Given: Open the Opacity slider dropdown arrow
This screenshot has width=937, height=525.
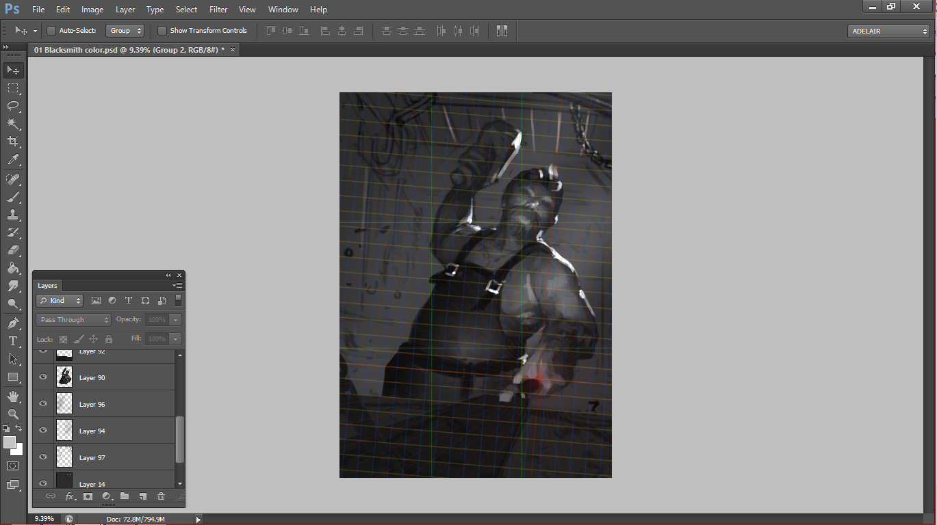Looking at the screenshot, I should (176, 320).
